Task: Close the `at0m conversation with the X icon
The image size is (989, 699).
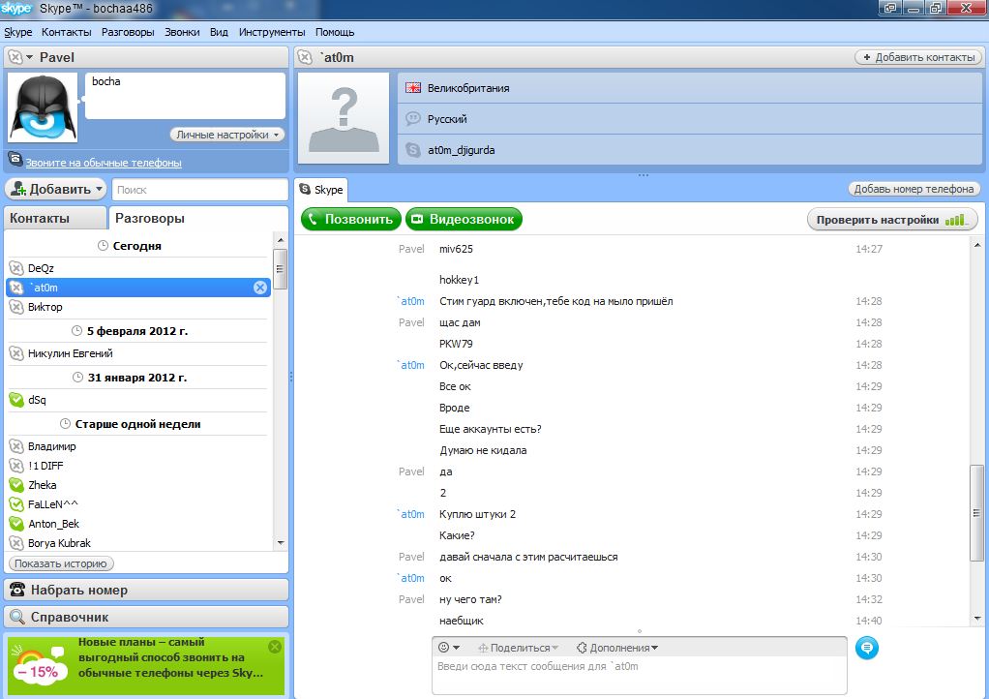Action: tap(260, 288)
